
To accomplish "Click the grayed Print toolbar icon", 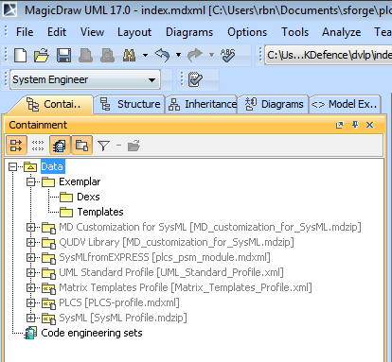I will 85,55.
